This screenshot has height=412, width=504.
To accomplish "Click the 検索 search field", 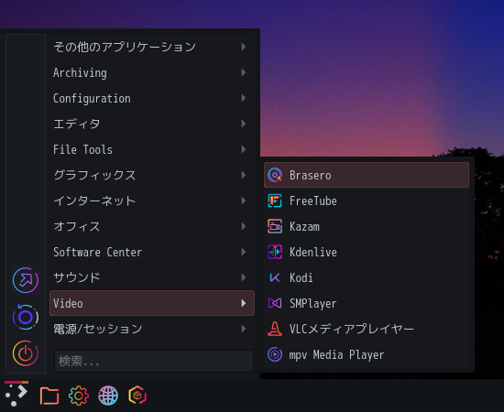I will (x=154, y=362).
